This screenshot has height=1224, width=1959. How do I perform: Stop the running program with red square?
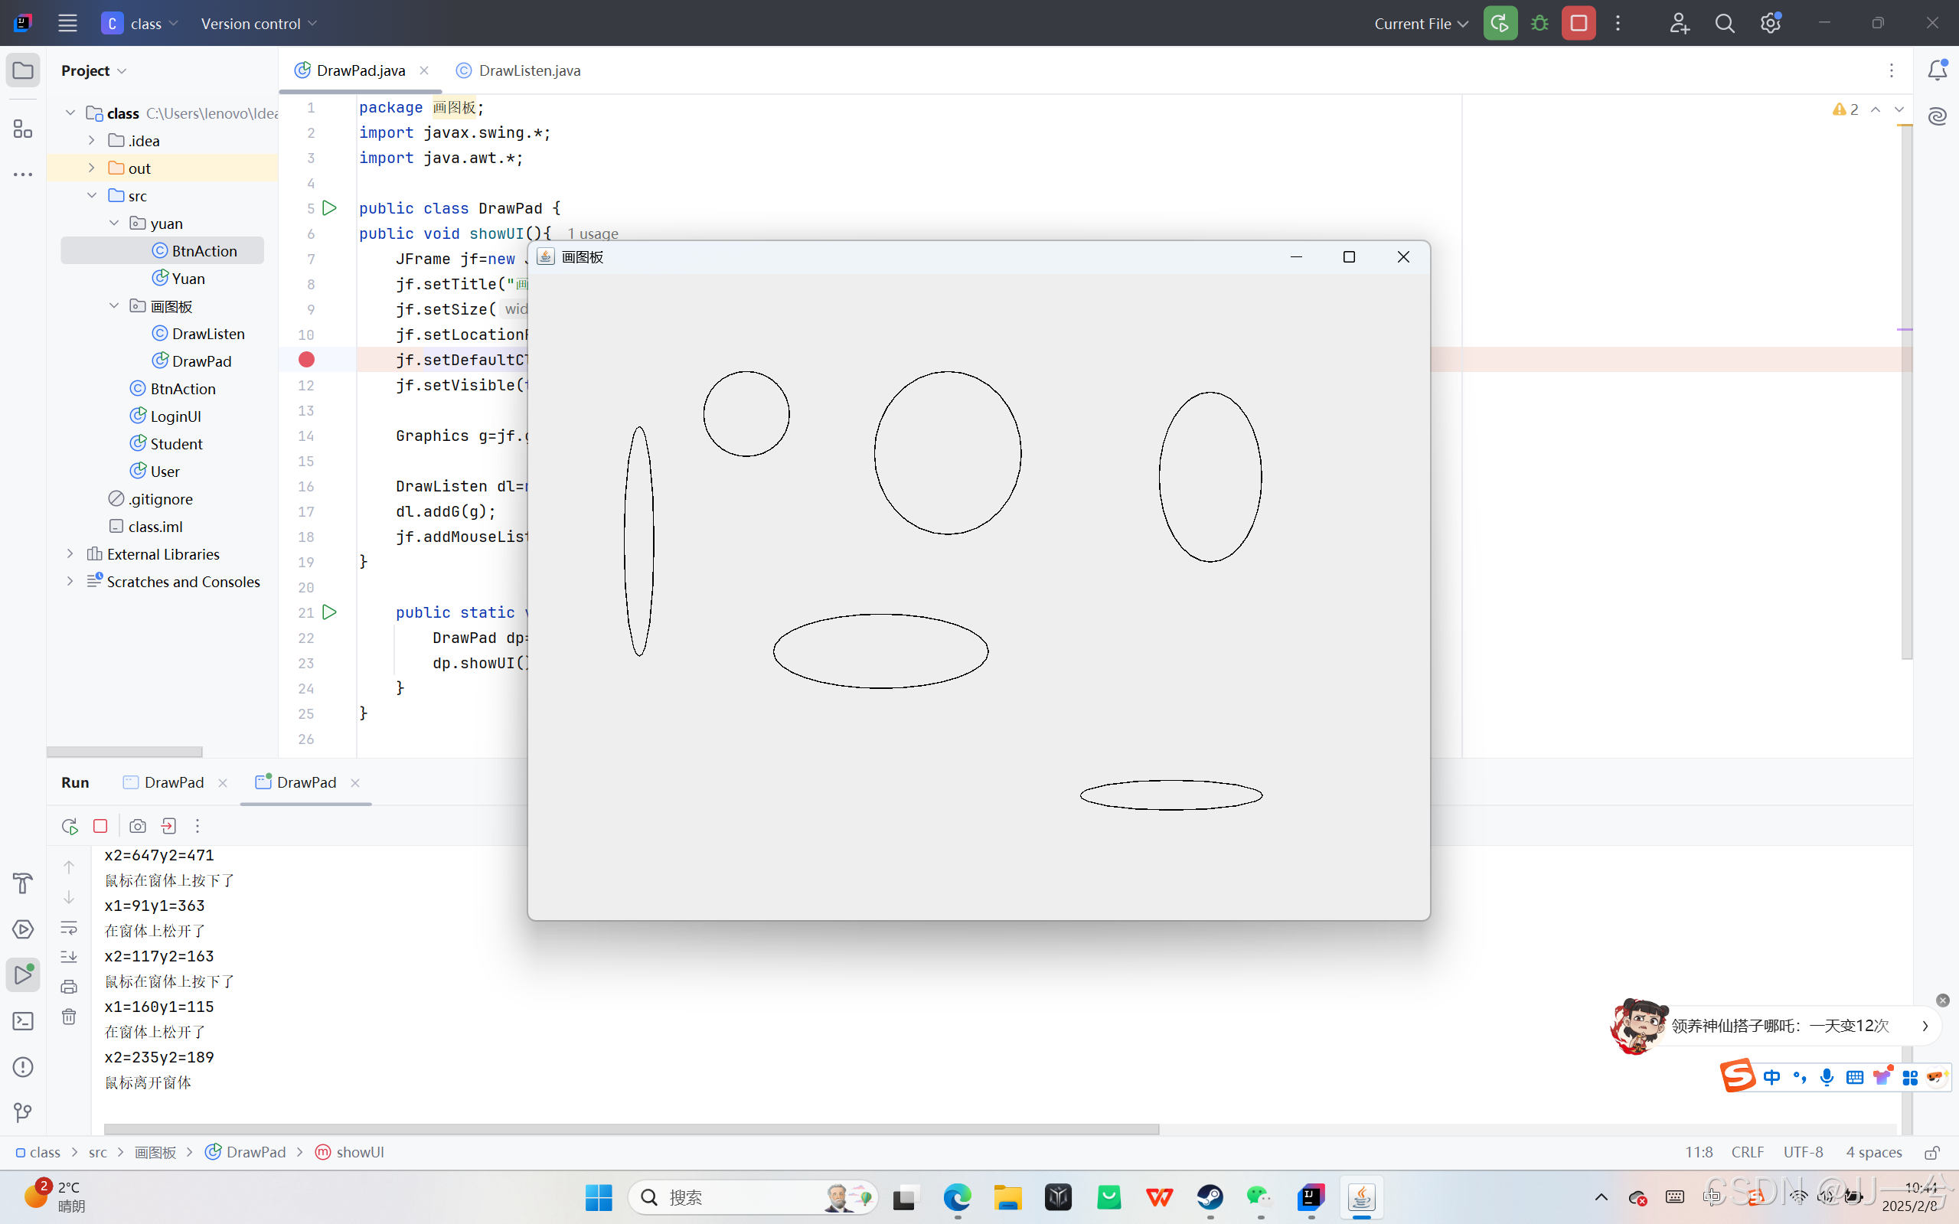(1579, 24)
